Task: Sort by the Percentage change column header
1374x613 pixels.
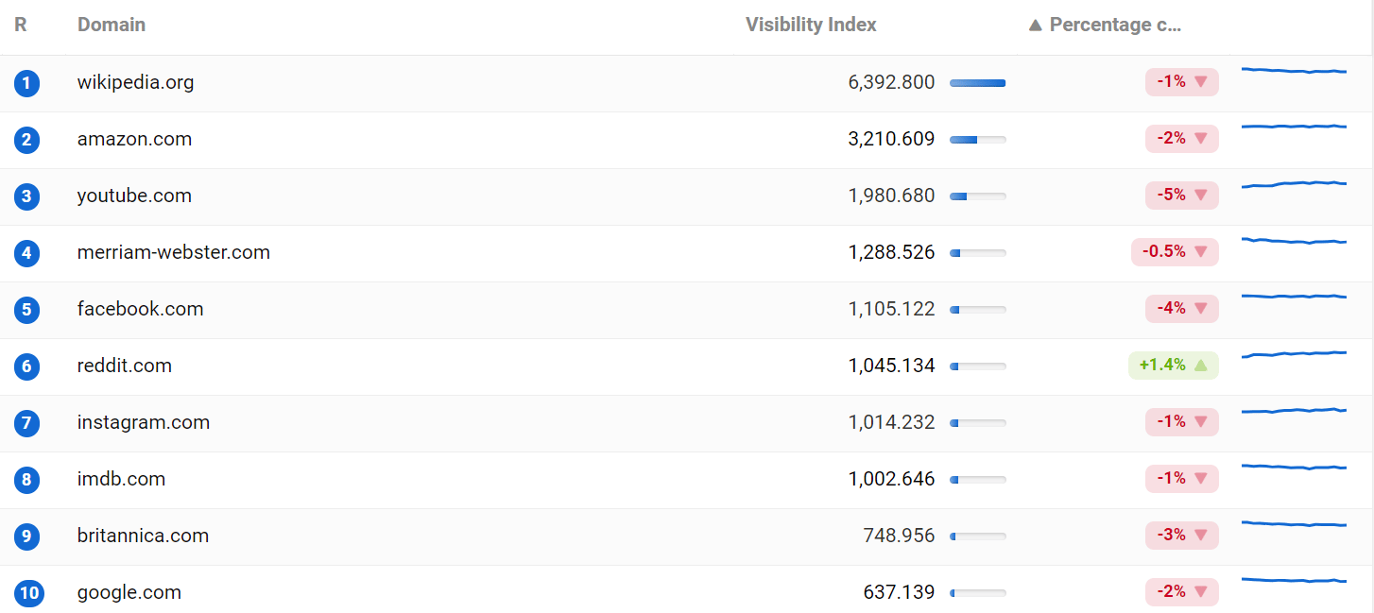Action: [x=1106, y=26]
